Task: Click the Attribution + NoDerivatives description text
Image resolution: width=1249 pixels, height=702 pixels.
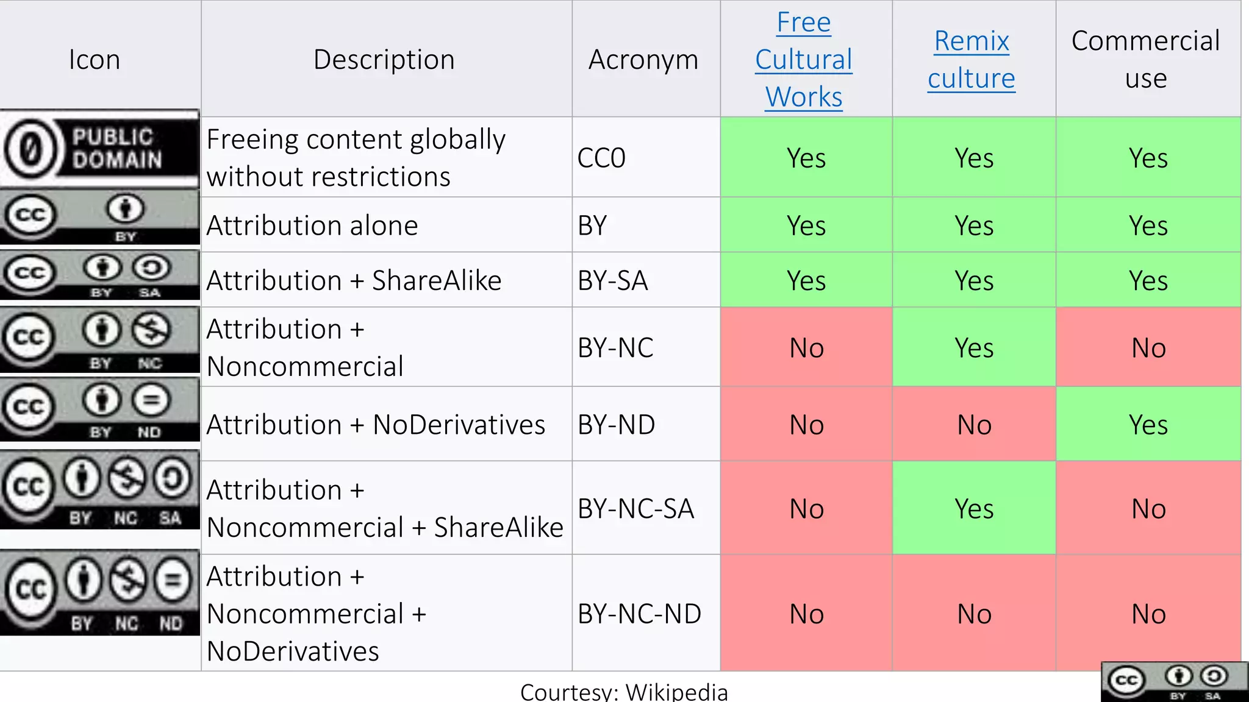Action: pyautogui.click(x=376, y=425)
